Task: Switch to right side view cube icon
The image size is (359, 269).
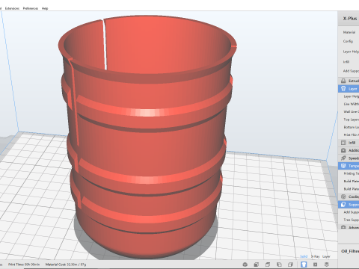Action: point(290,265)
